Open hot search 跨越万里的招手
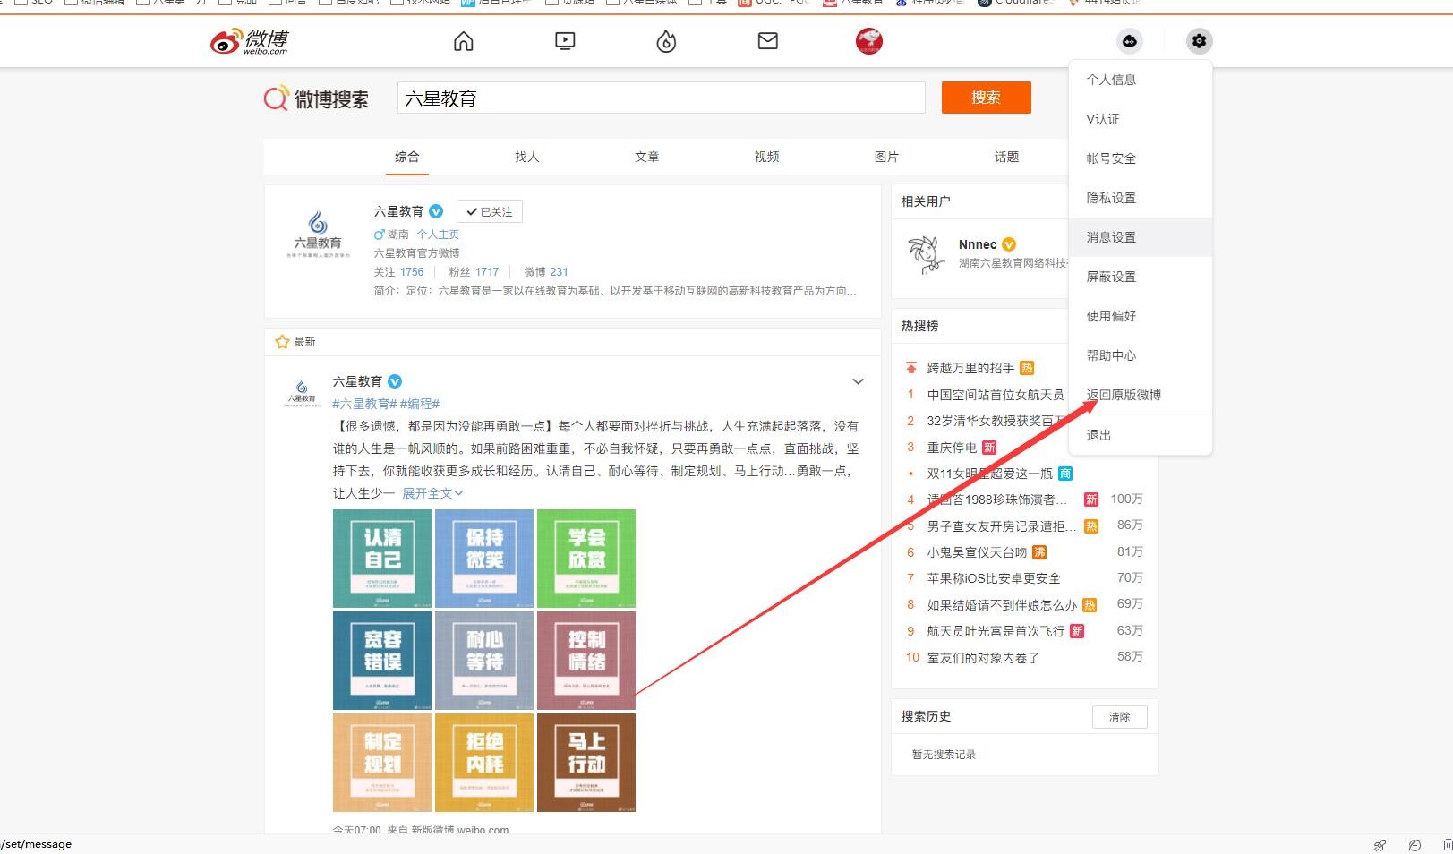The height and width of the screenshot is (854, 1453). 970,368
